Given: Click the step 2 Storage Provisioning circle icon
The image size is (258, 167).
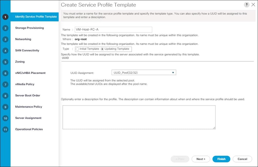Looking at the screenshot, I should coord(5,28).
